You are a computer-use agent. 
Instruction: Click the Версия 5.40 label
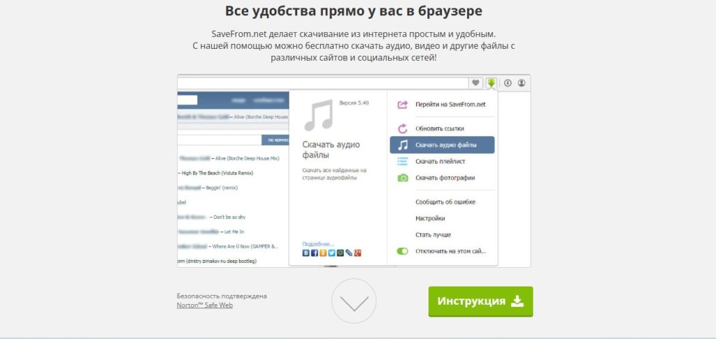(354, 103)
